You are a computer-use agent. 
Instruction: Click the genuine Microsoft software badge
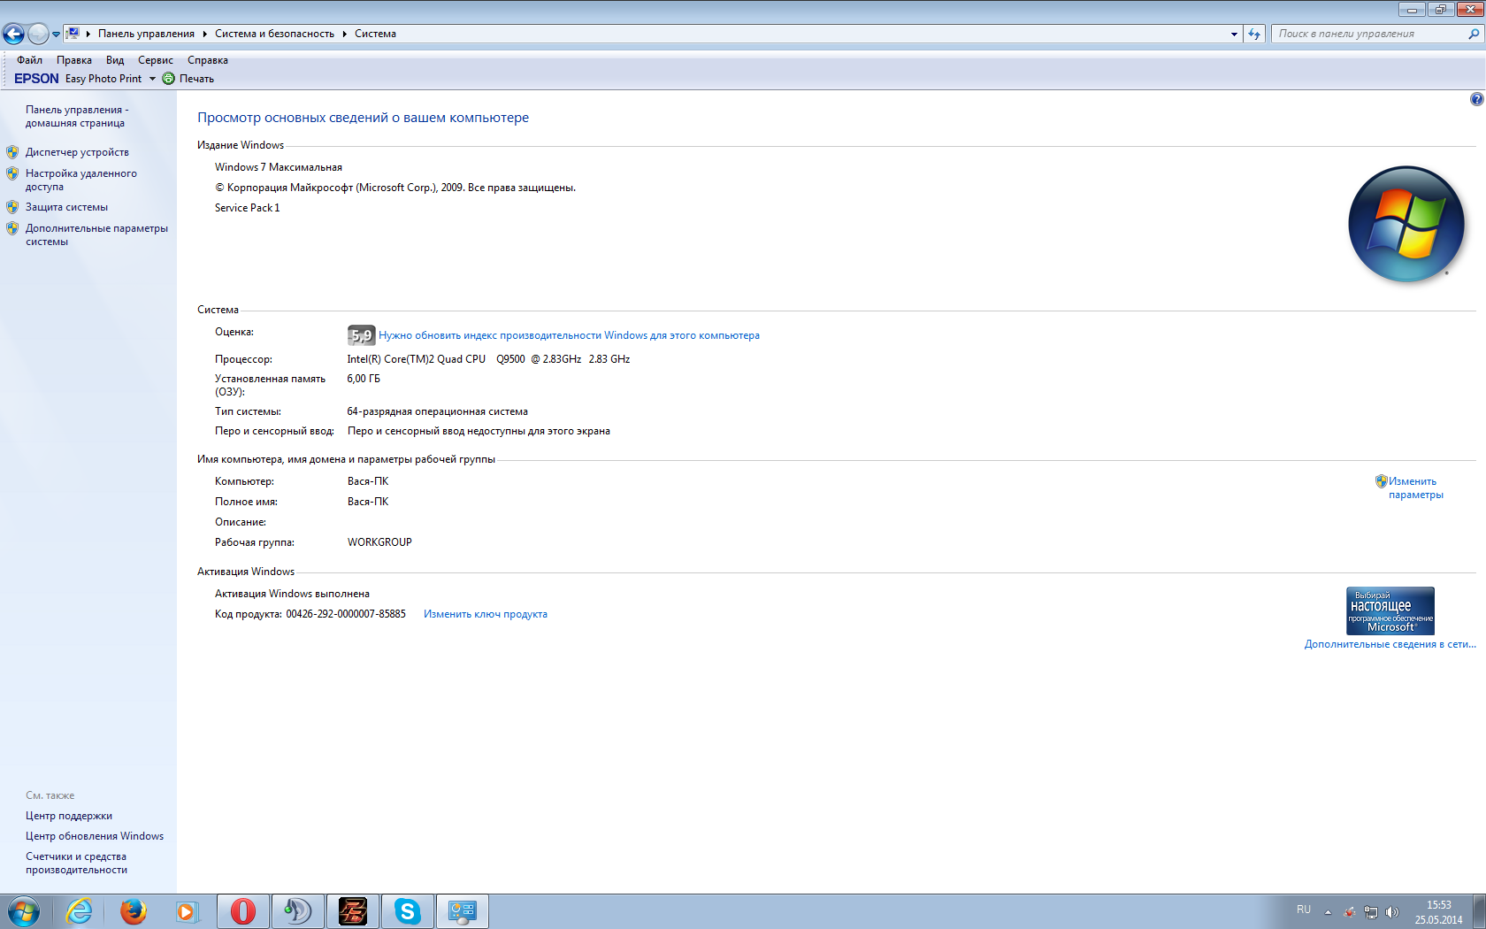click(1390, 610)
